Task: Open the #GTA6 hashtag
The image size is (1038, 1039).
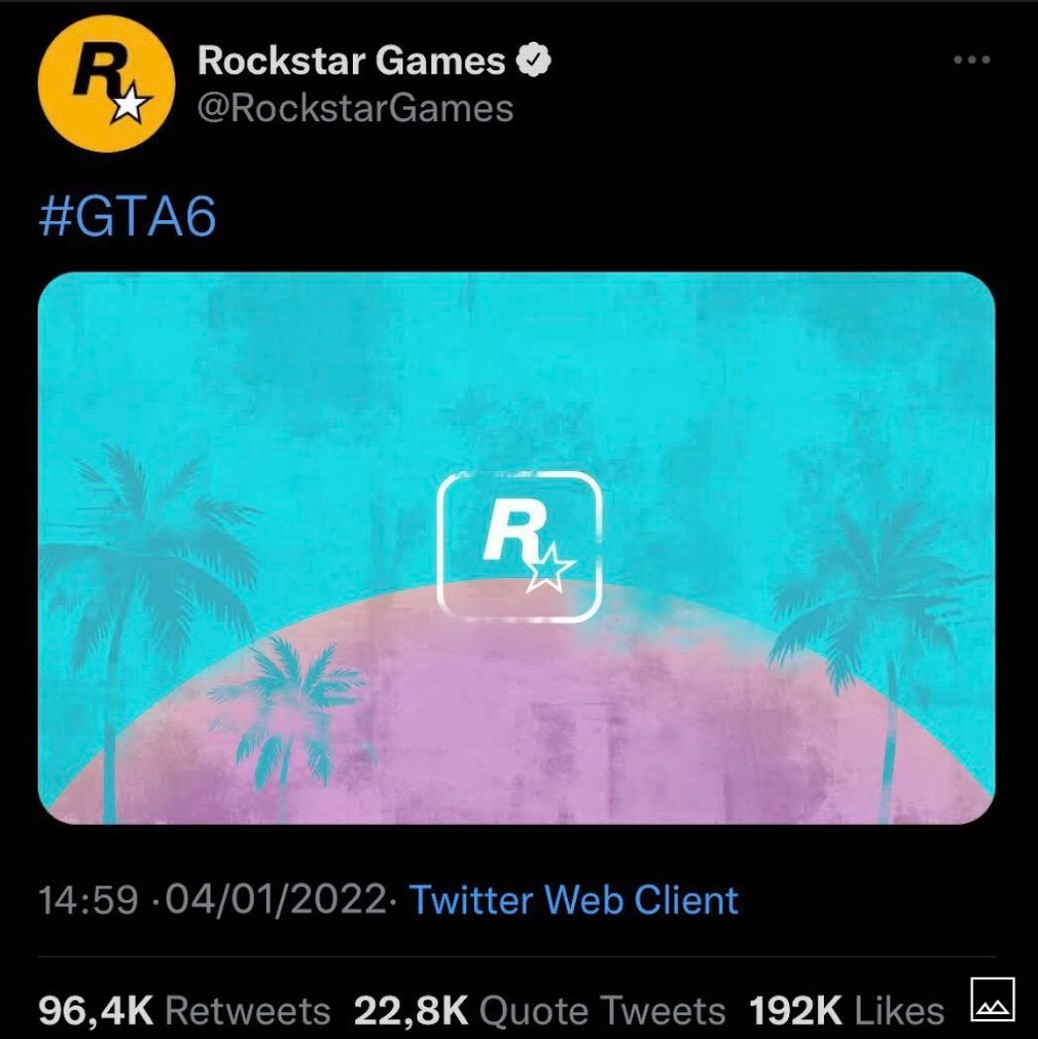Action: click(x=128, y=217)
